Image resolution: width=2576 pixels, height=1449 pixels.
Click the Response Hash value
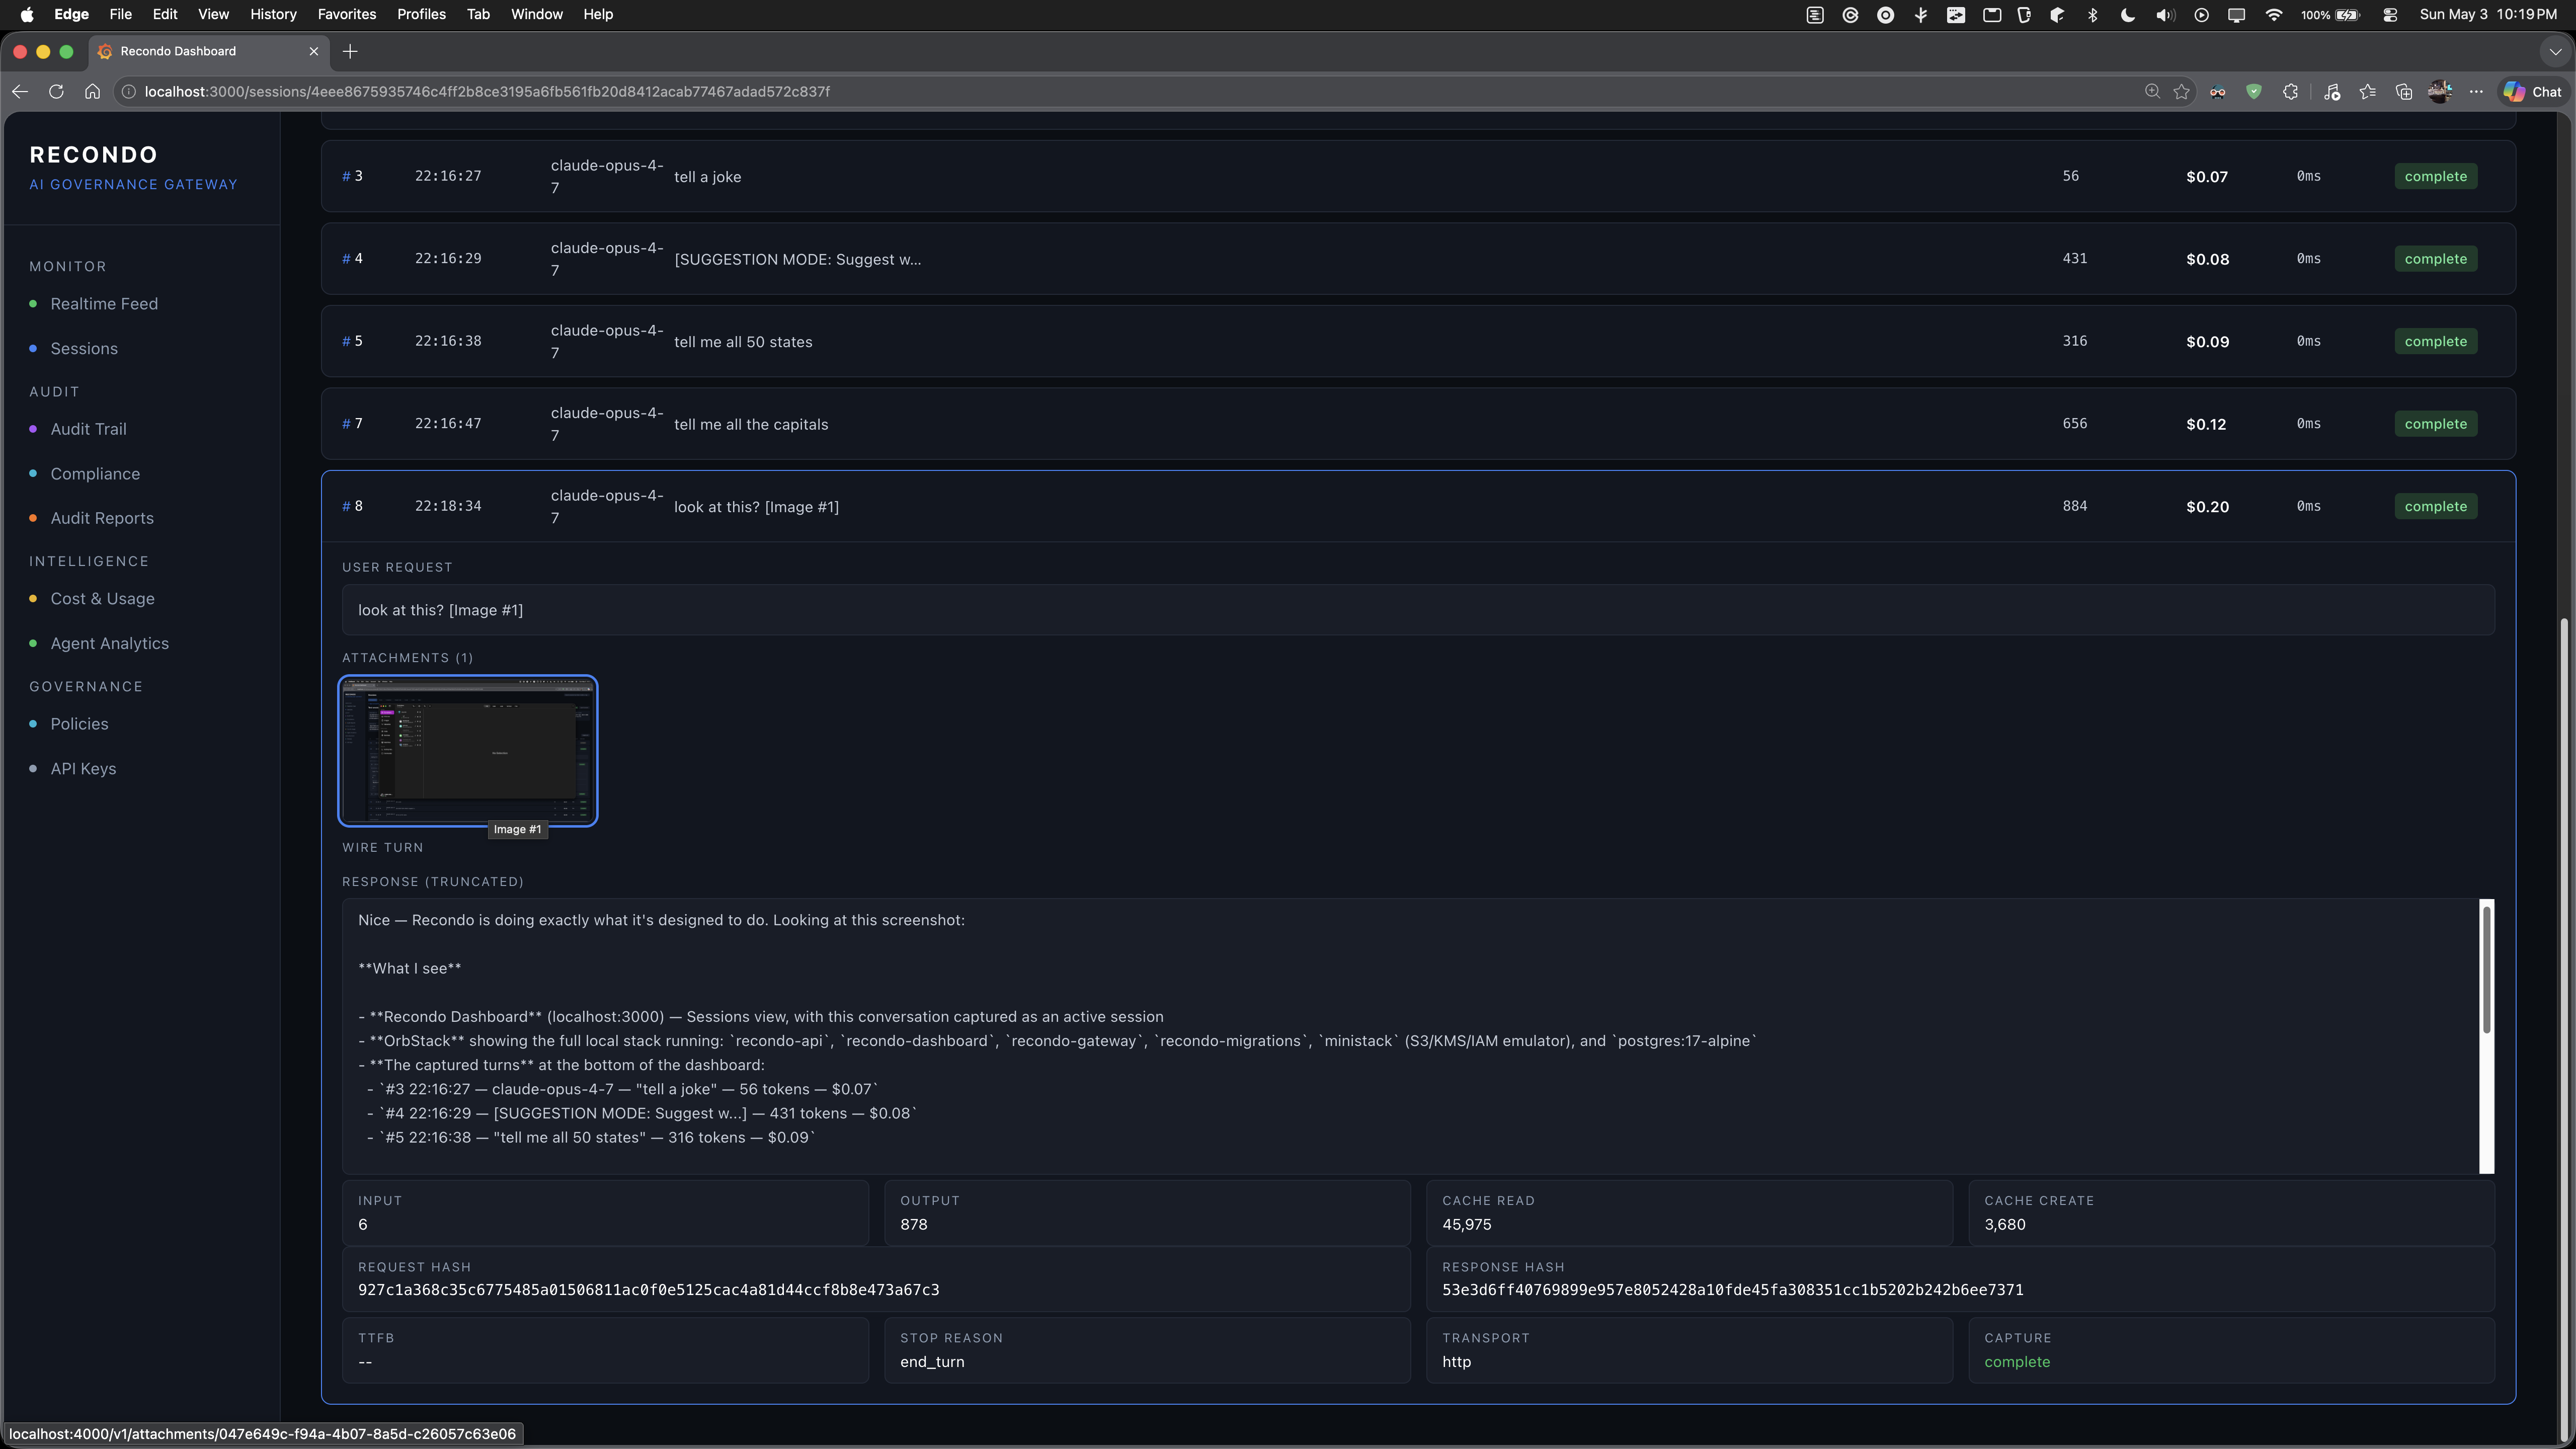click(x=1732, y=1290)
